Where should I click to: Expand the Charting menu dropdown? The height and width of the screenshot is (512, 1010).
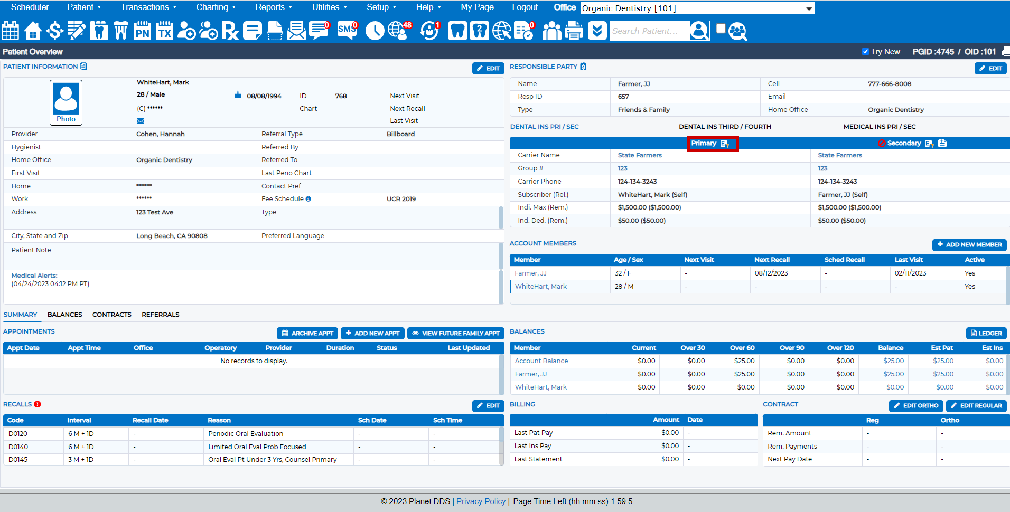click(216, 7)
